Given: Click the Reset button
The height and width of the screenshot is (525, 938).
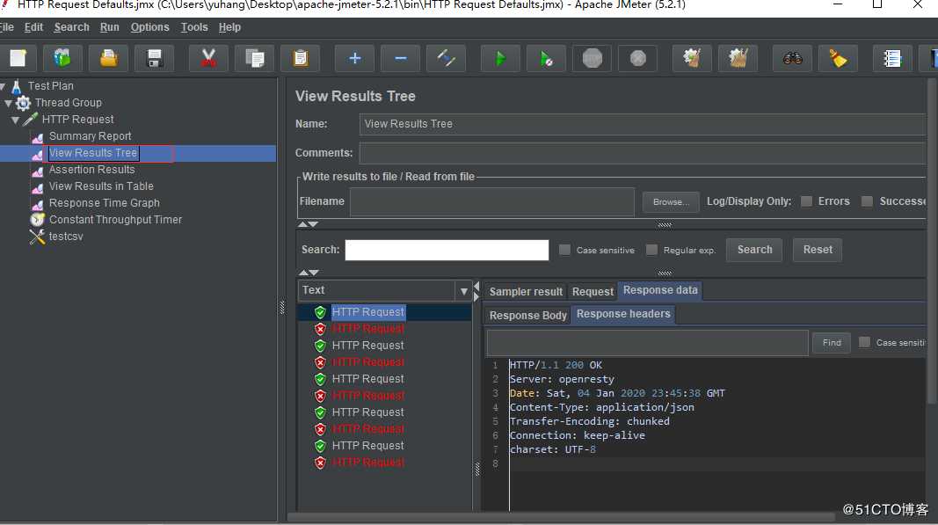Looking at the screenshot, I should coord(818,250).
